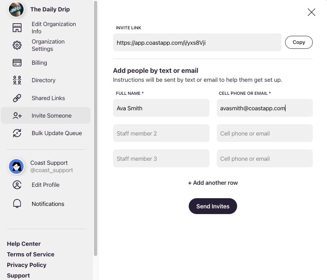Image resolution: width=327 pixels, height=280 pixels.
Task: Open The Daily Drip organization avatar
Action: click(16, 9)
